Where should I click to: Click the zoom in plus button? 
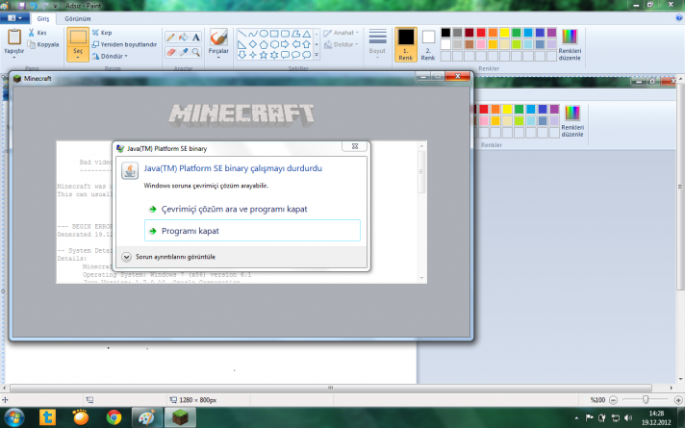pyautogui.click(x=678, y=399)
